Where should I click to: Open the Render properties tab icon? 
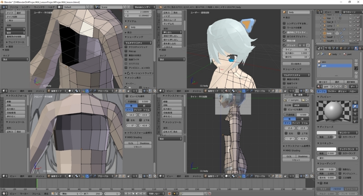pyautogui.click(x=326, y=48)
